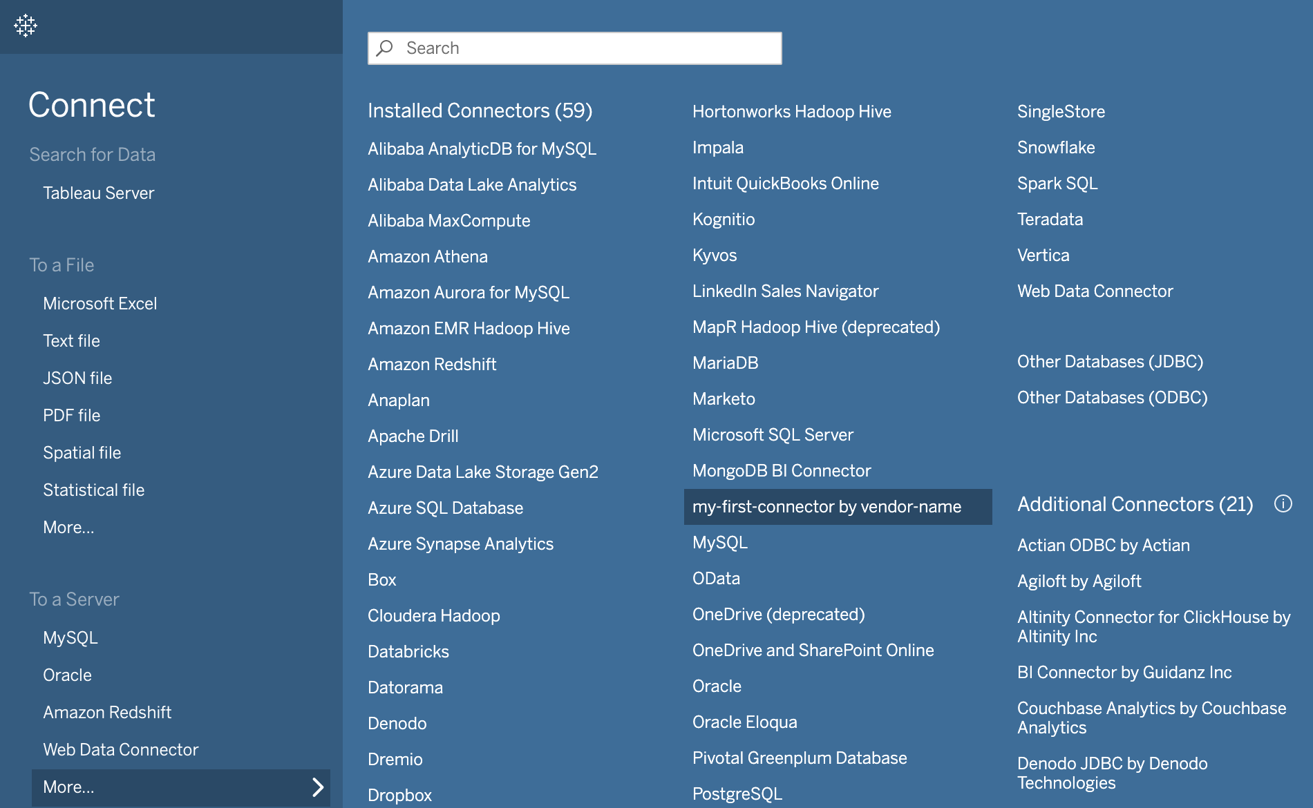
Task: Choose the Snowflake connector
Action: point(1056,147)
